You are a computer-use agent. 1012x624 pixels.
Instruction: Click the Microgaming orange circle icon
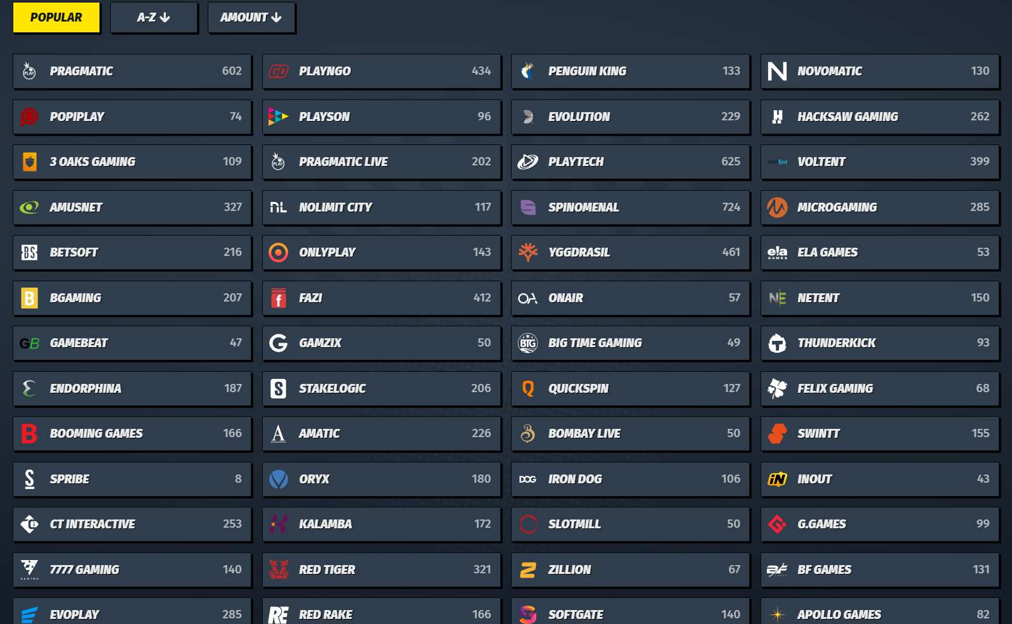point(777,207)
